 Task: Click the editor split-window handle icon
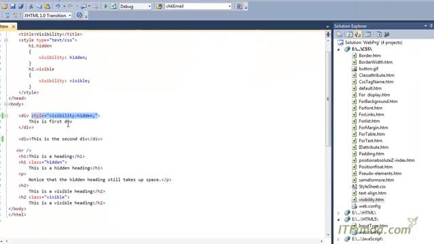point(328,34)
